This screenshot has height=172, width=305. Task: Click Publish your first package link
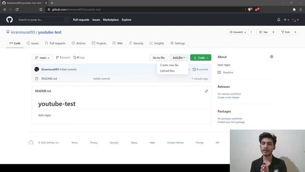(x=231, y=122)
